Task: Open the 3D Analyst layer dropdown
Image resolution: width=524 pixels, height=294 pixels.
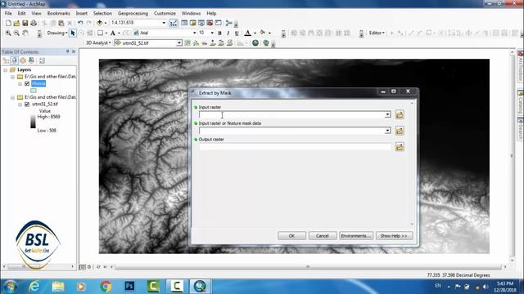Action: pyautogui.click(x=179, y=43)
